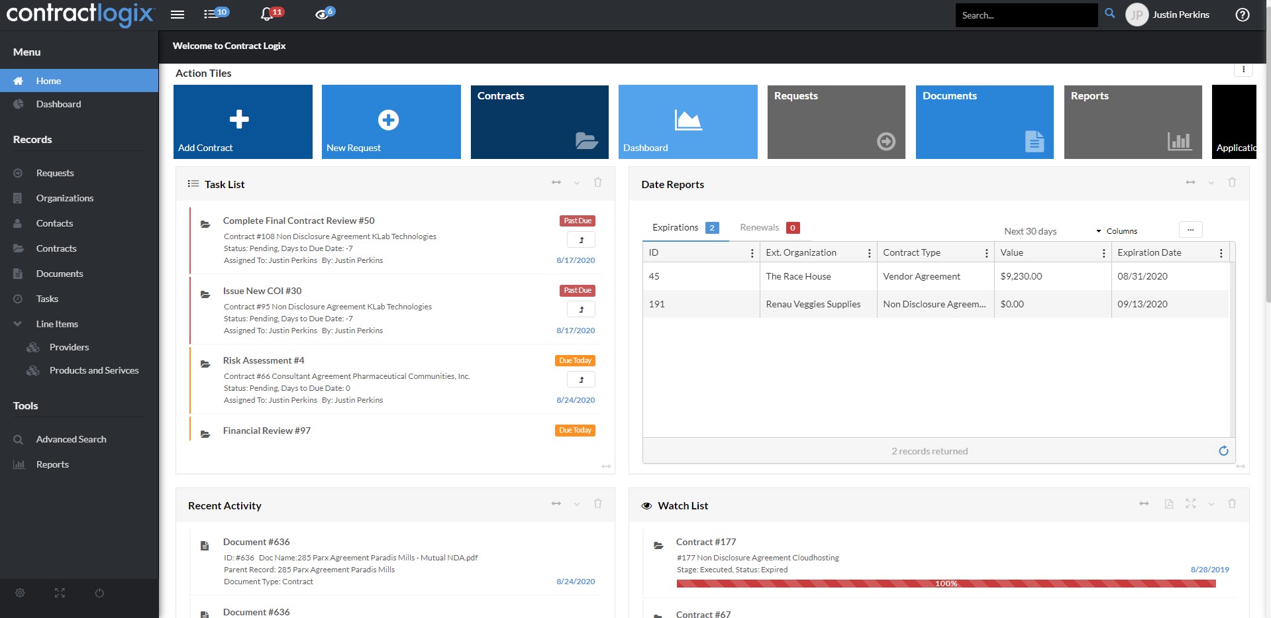Click Recent Activity widget width arrows icon
Screen dimensions: 1271x618
tap(556, 503)
